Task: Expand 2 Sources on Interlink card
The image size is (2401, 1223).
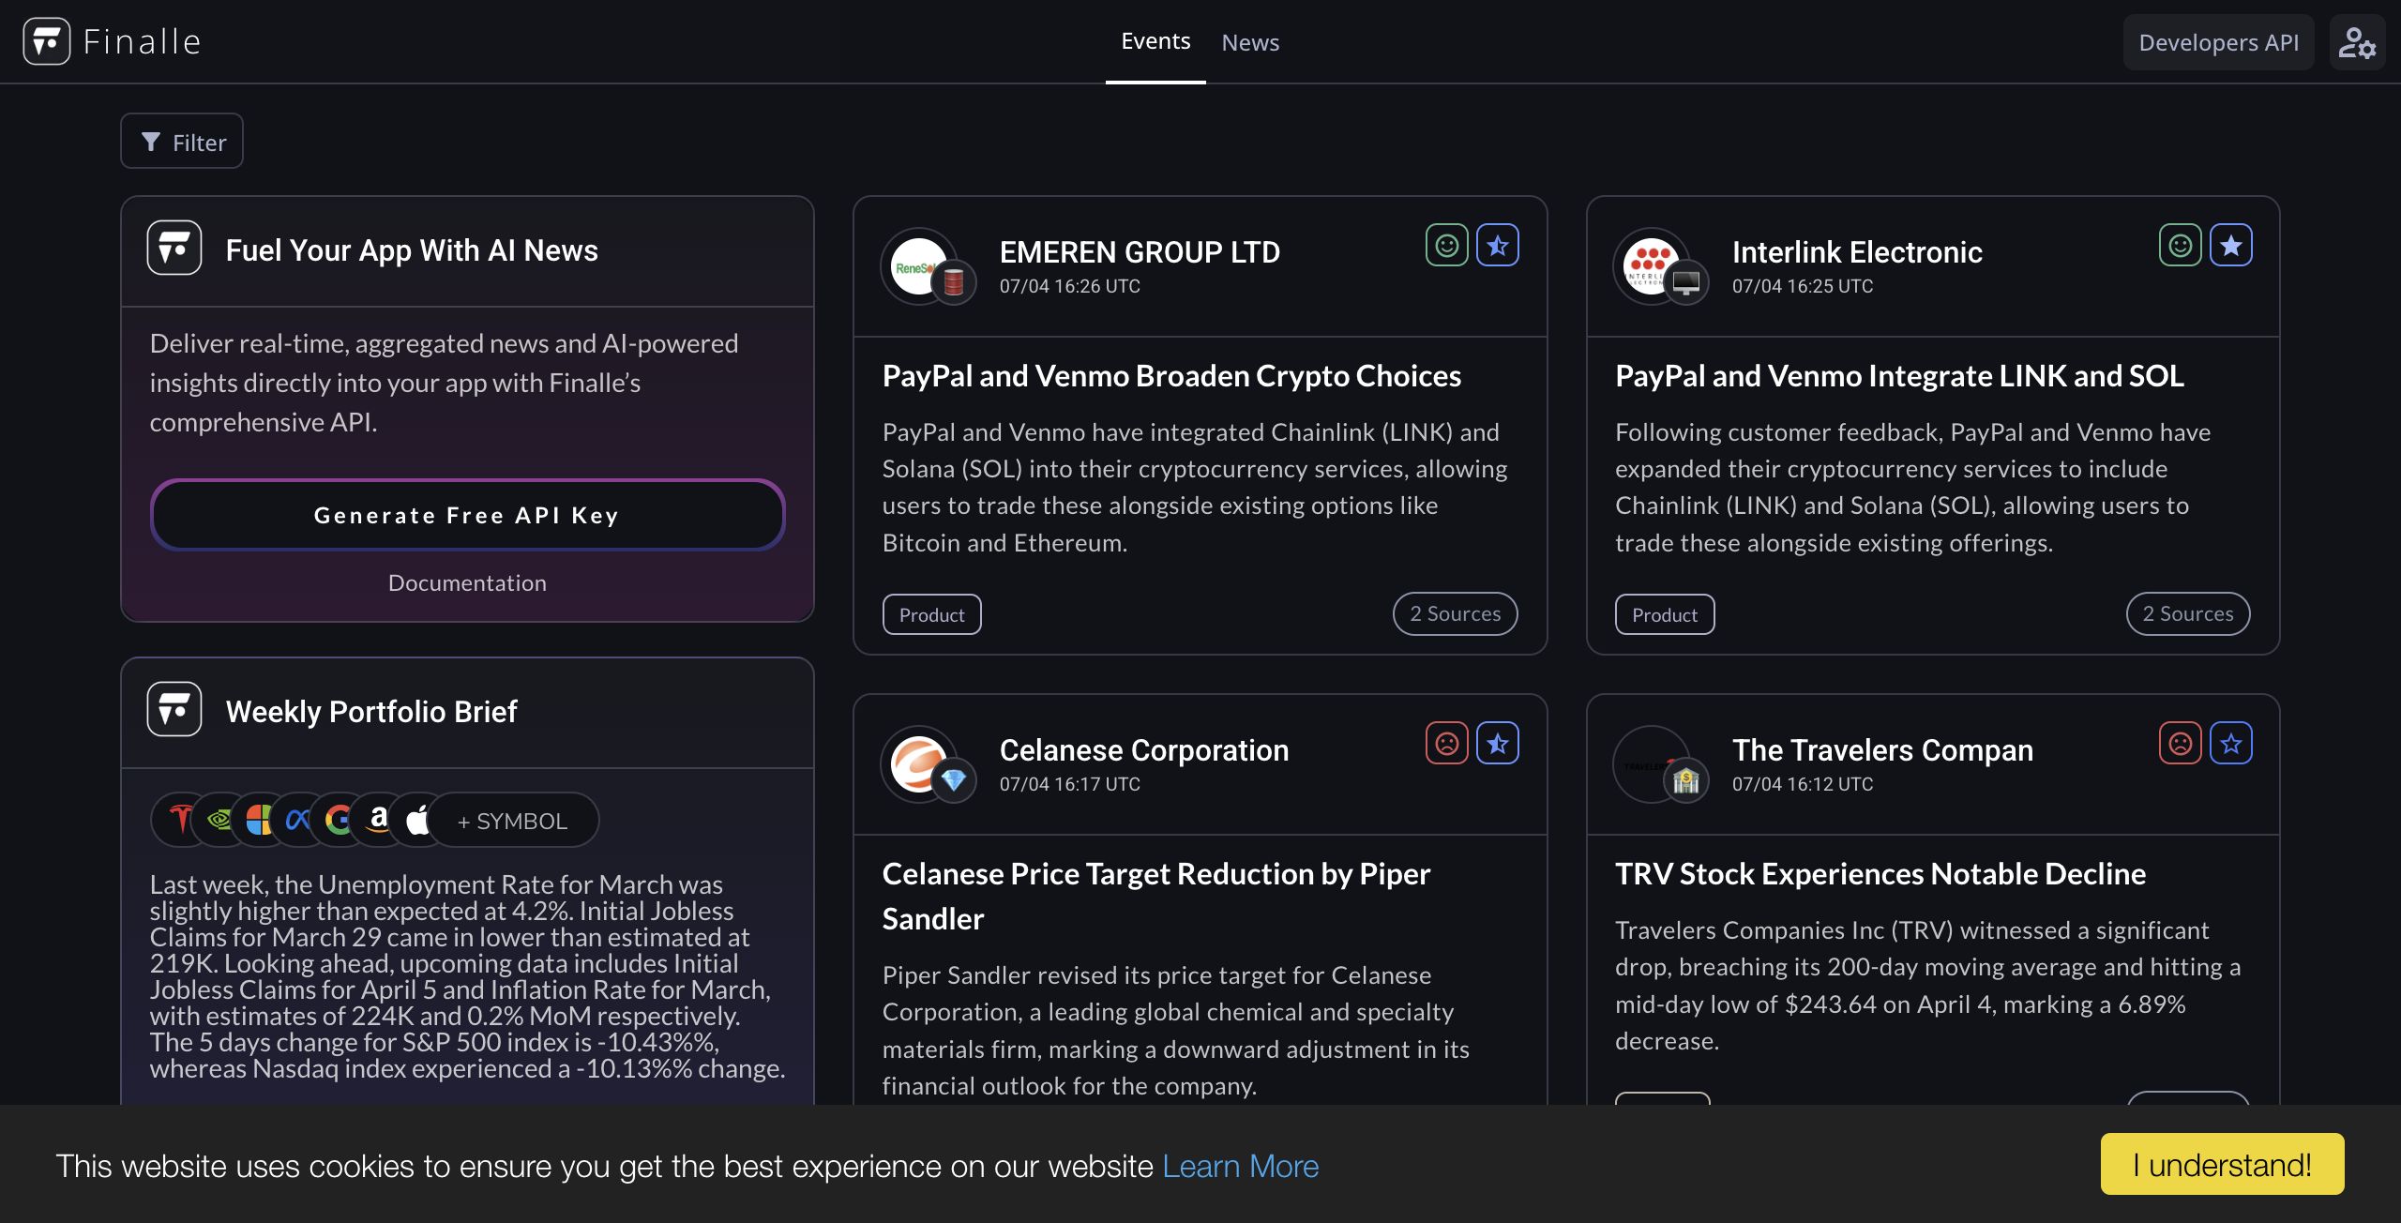Action: (2187, 613)
